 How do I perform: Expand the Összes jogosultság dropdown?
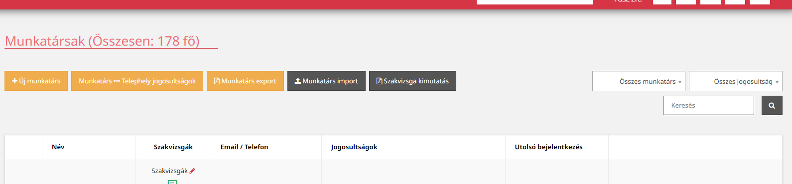point(735,81)
